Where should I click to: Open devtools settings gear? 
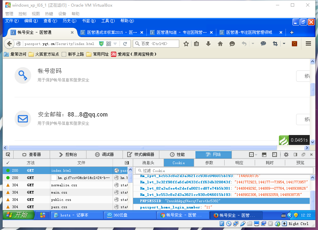286,155
